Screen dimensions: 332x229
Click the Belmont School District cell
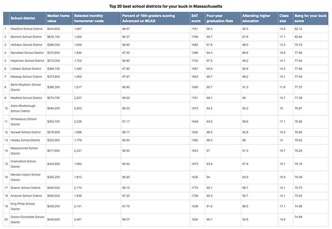pyautogui.click(x=25, y=37)
